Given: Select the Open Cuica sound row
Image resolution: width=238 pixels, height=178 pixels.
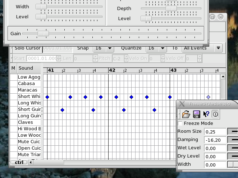Looking at the screenshot, I should [x=29, y=148].
